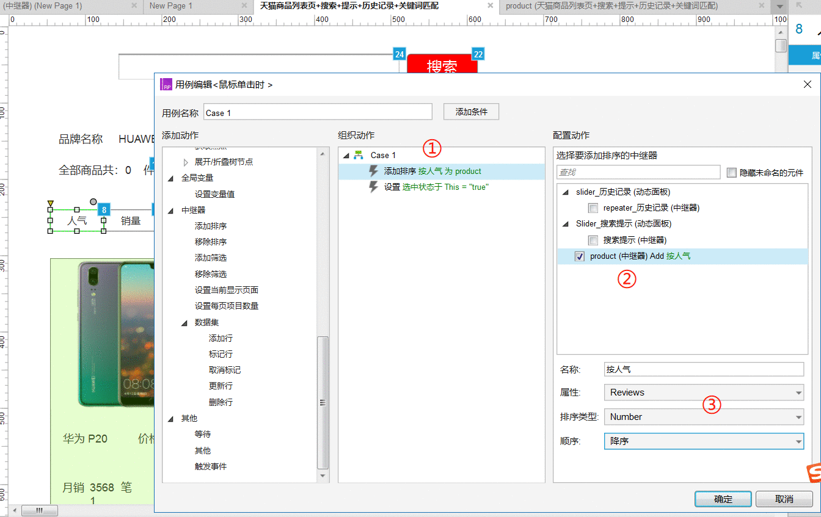This screenshot has height=517, width=821.
Task: Click the 名称 按人气 field
Action: tap(704, 369)
